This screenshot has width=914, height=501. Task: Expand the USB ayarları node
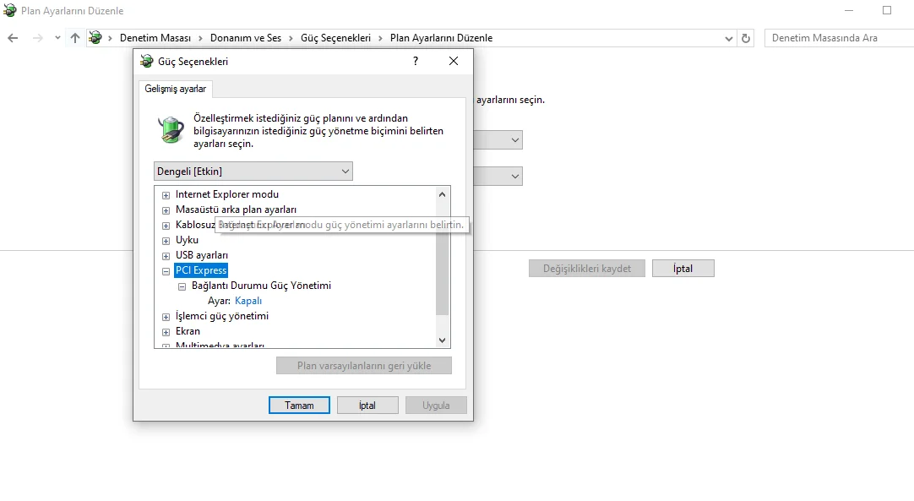[x=166, y=256]
